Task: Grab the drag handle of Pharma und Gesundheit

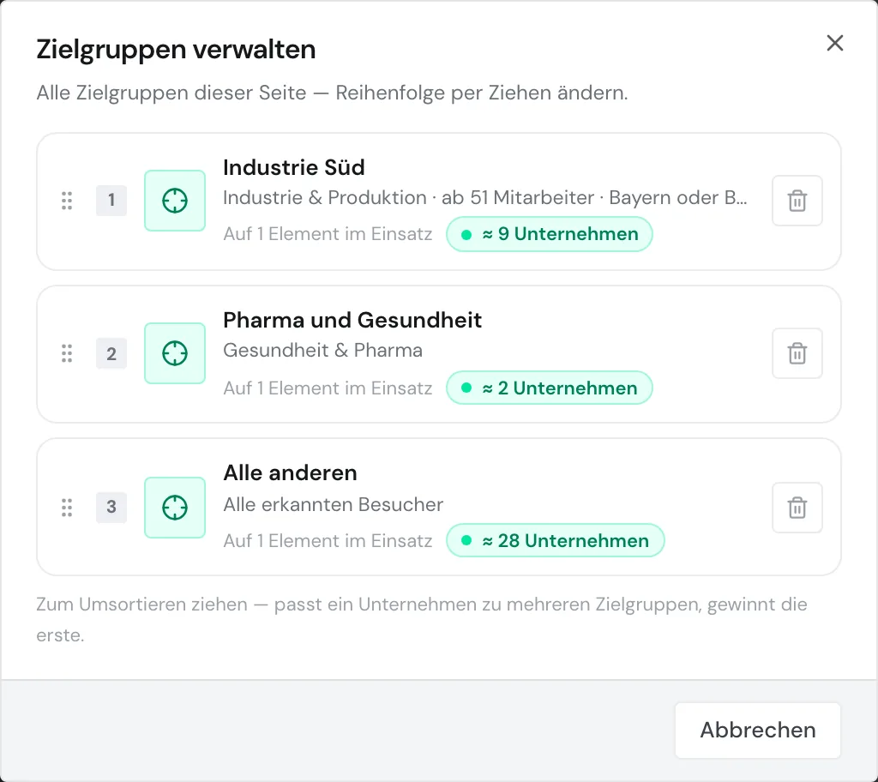Action: tap(67, 353)
